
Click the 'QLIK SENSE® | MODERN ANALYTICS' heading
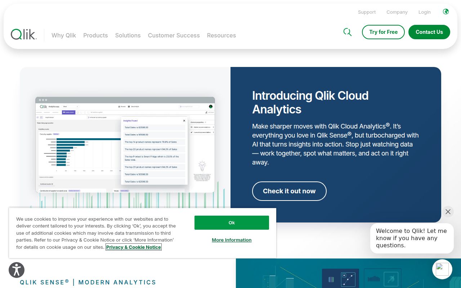click(88, 282)
